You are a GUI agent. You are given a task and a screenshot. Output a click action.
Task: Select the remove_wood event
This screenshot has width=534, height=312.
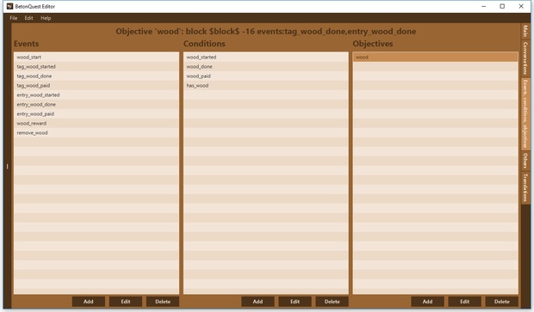click(96, 133)
